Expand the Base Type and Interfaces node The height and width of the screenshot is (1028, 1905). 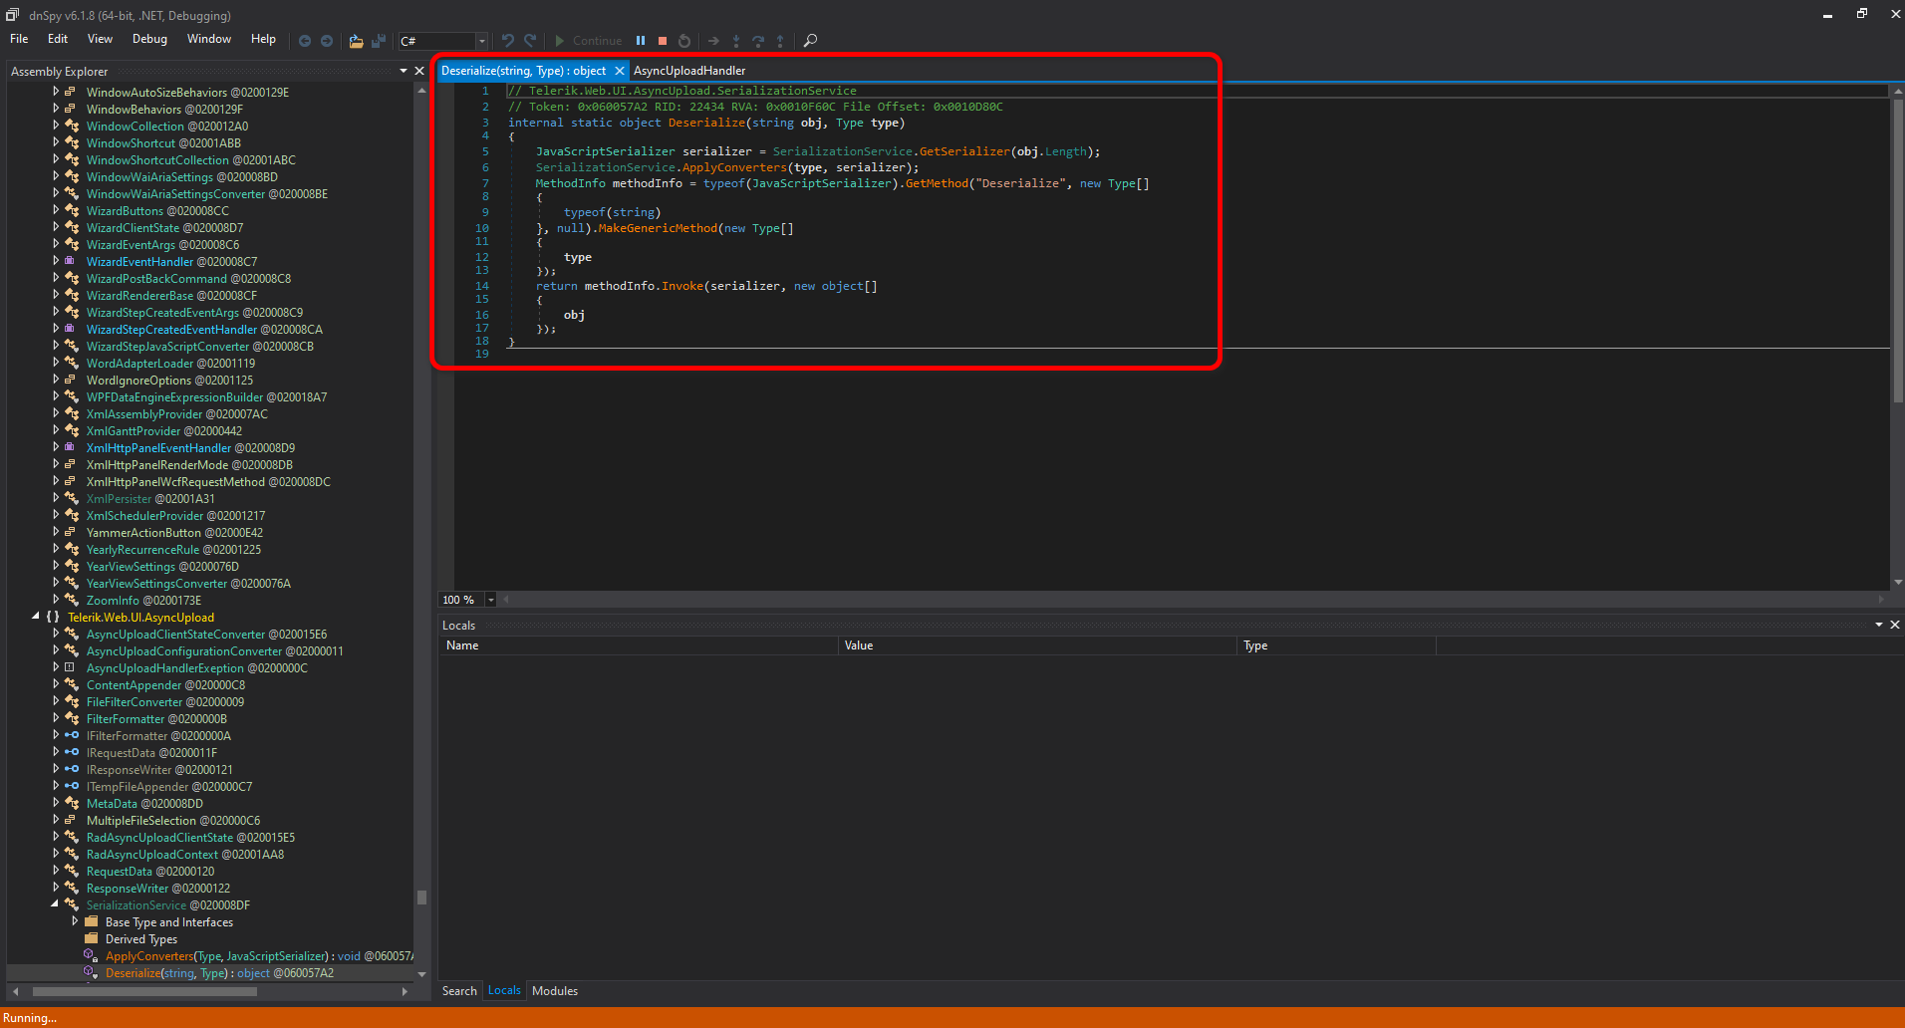click(75, 922)
